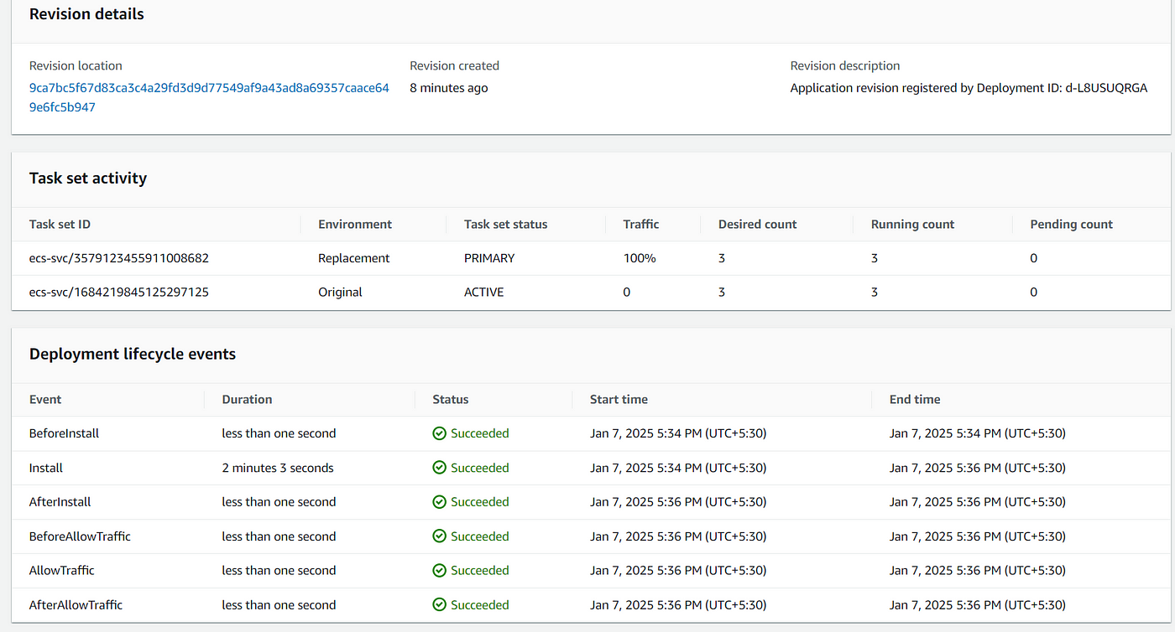Screen dimensions: 1175x632
Task: Click the revision description Deployment ID text
Action: 969,87
